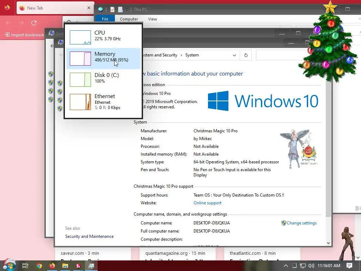Reload the page in Firefox
The height and width of the screenshot is (271, 361).
point(34,23)
